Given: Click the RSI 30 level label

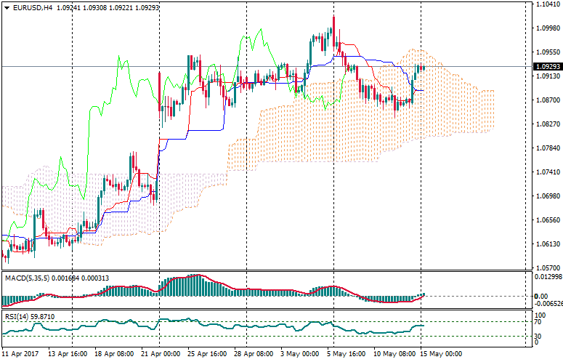Looking at the screenshot, I should click(540, 336).
